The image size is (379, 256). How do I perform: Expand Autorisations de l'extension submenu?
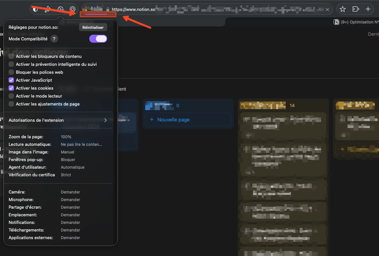[58, 120]
